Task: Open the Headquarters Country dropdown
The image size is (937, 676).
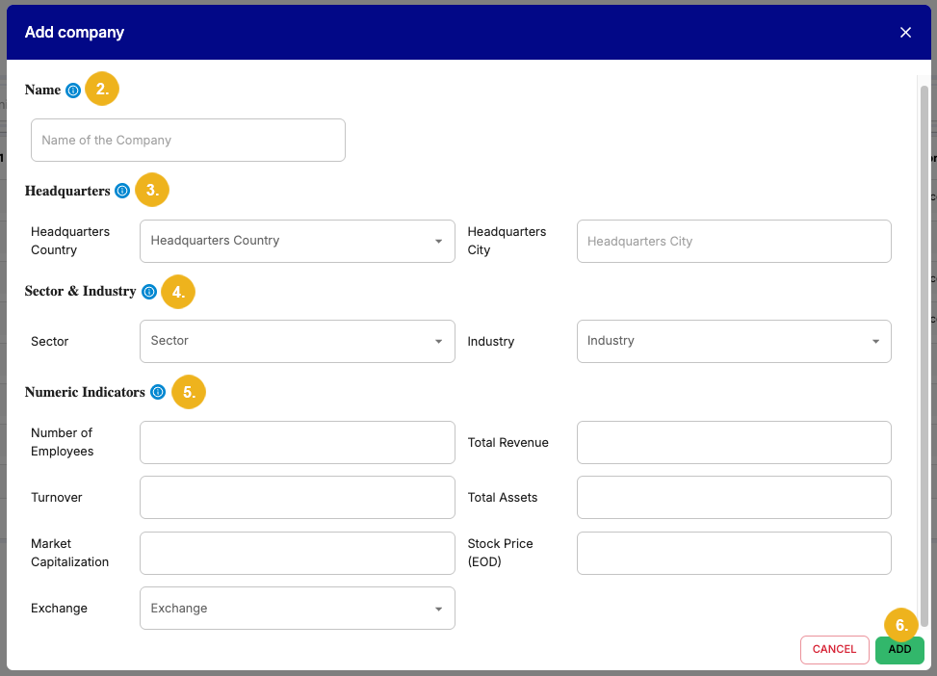Action: coord(297,241)
